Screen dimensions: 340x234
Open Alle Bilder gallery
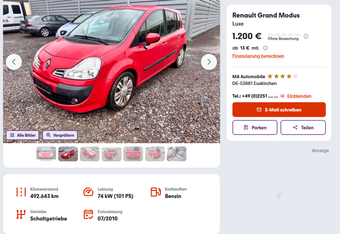pos(23,135)
